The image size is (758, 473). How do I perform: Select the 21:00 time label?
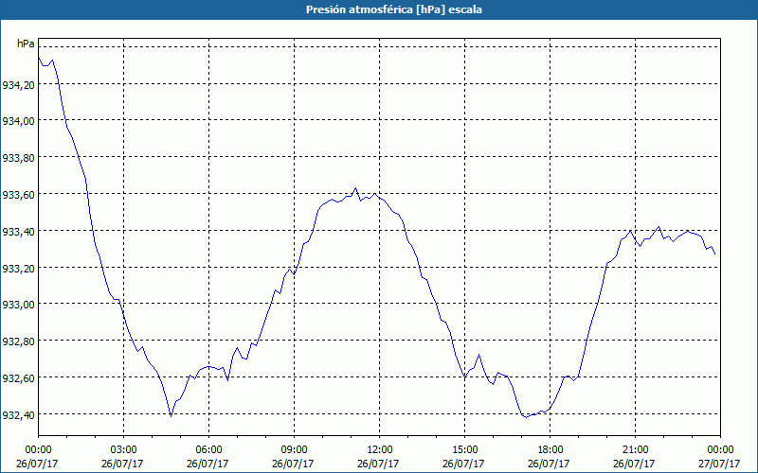635,450
